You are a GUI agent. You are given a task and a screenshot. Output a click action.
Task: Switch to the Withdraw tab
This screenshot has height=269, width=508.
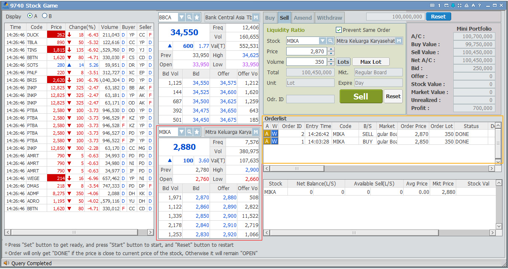pos(329,18)
